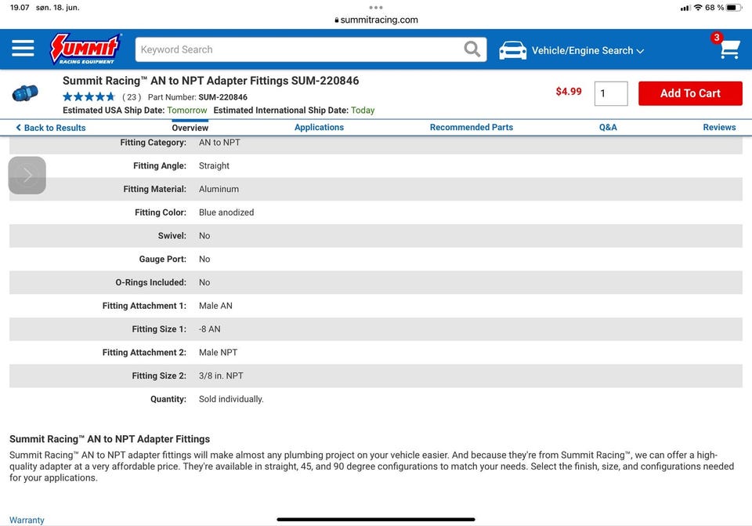752x526 pixels.
Task: Select the $4.99 price
Action: click(x=569, y=91)
